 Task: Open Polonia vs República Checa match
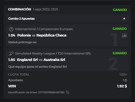click(x=42, y=35)
